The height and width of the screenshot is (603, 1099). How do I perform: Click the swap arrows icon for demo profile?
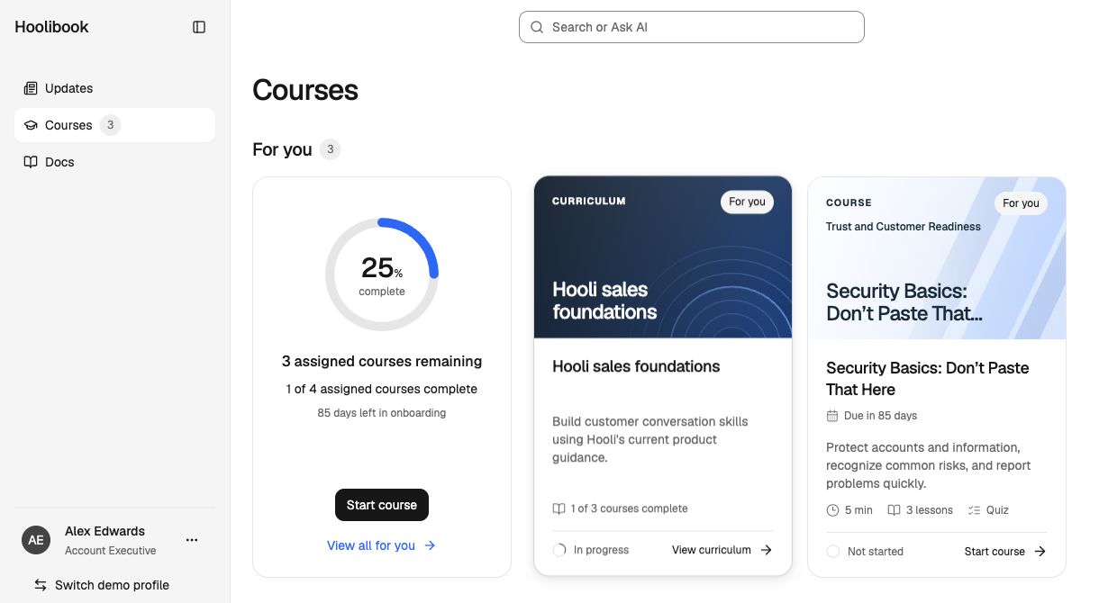coord(41,585)
